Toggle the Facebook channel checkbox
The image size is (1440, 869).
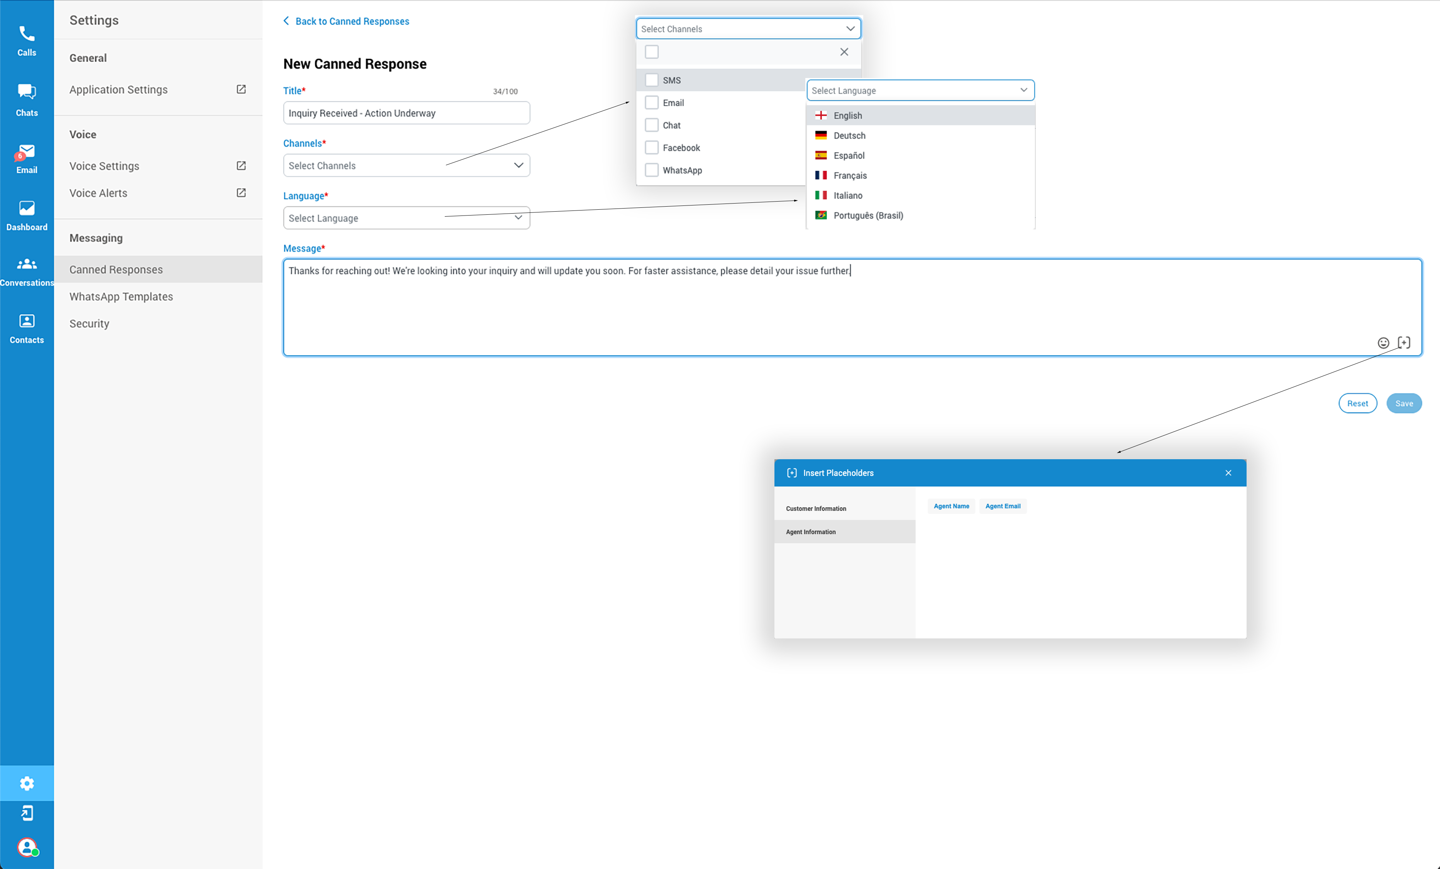652,147
